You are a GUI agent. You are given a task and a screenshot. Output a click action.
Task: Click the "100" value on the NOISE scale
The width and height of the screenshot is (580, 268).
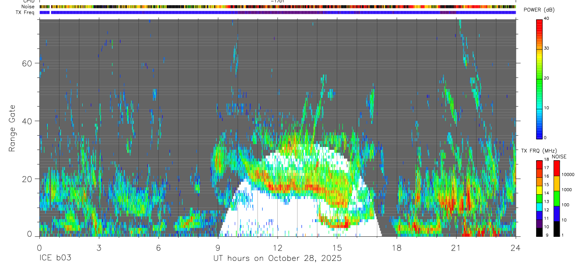pos(565,205)
